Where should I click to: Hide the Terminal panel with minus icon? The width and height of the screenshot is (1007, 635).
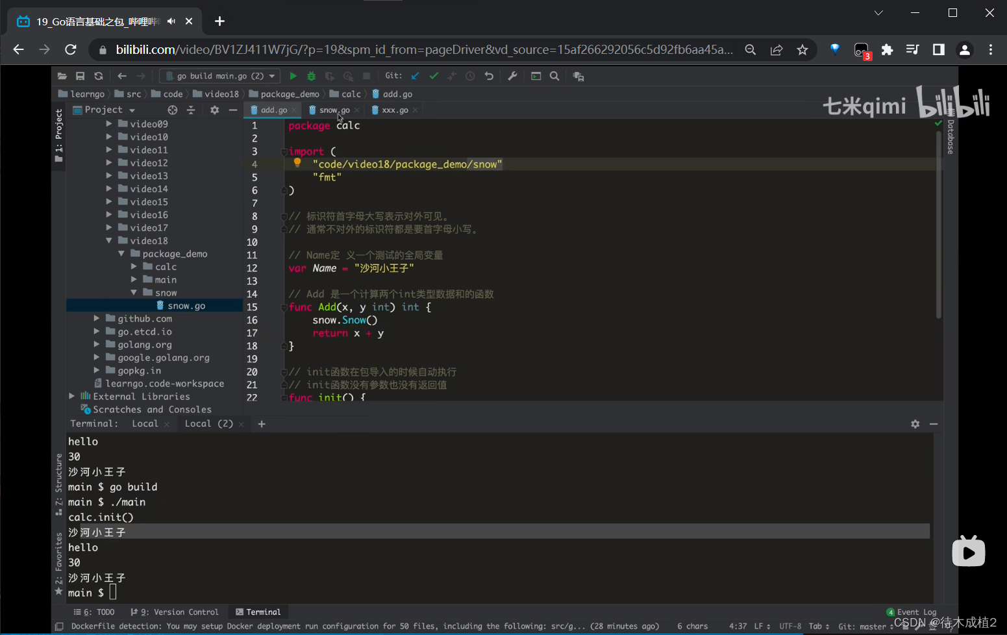click(934, 424)
